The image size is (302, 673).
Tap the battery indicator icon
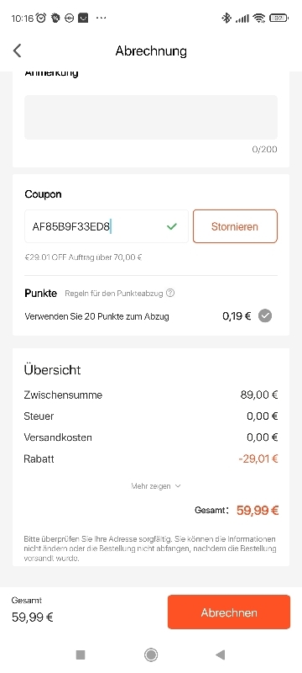click(279, 18)
